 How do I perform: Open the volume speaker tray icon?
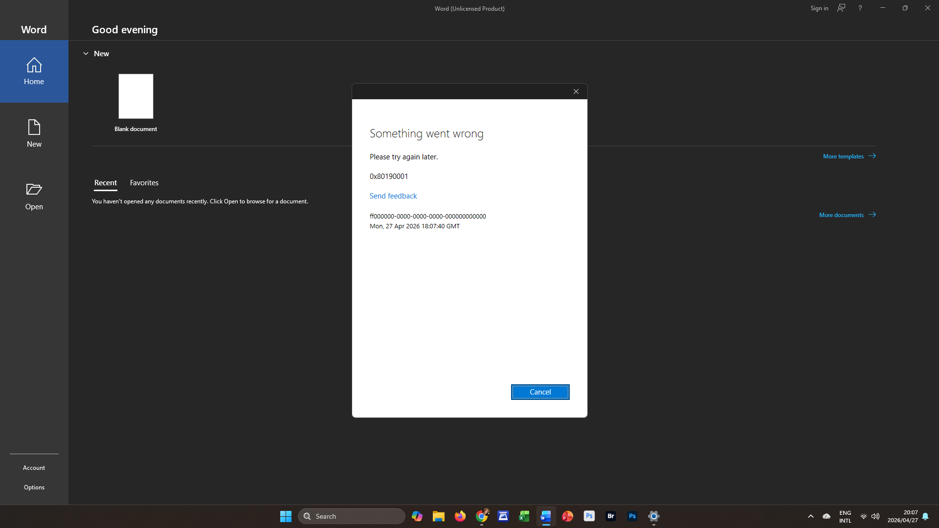click(875, 516)
